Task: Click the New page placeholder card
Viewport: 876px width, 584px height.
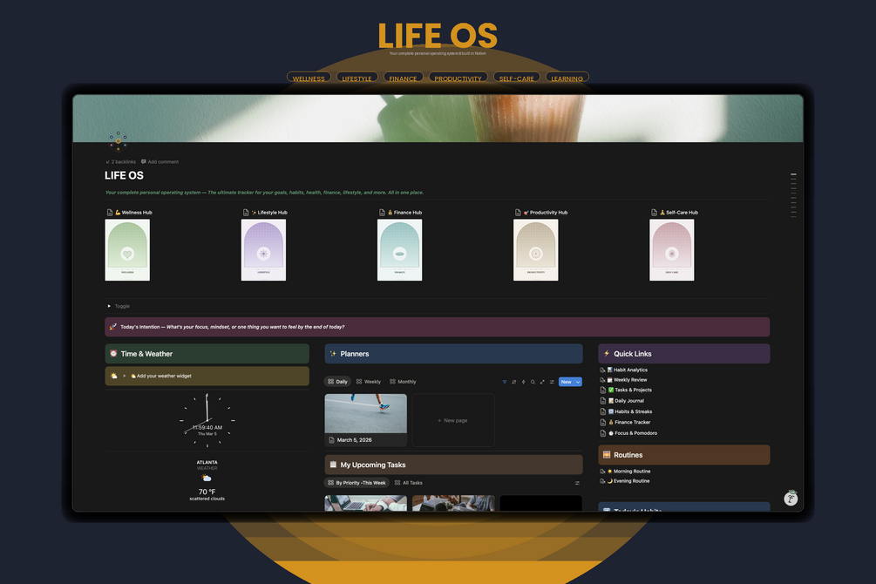Action: (453, 420)
